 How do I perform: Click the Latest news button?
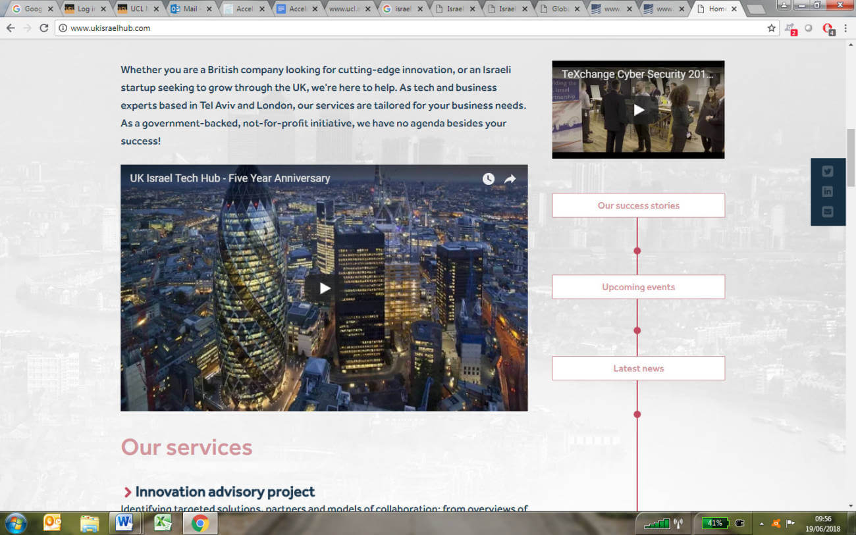click(638, 369)
